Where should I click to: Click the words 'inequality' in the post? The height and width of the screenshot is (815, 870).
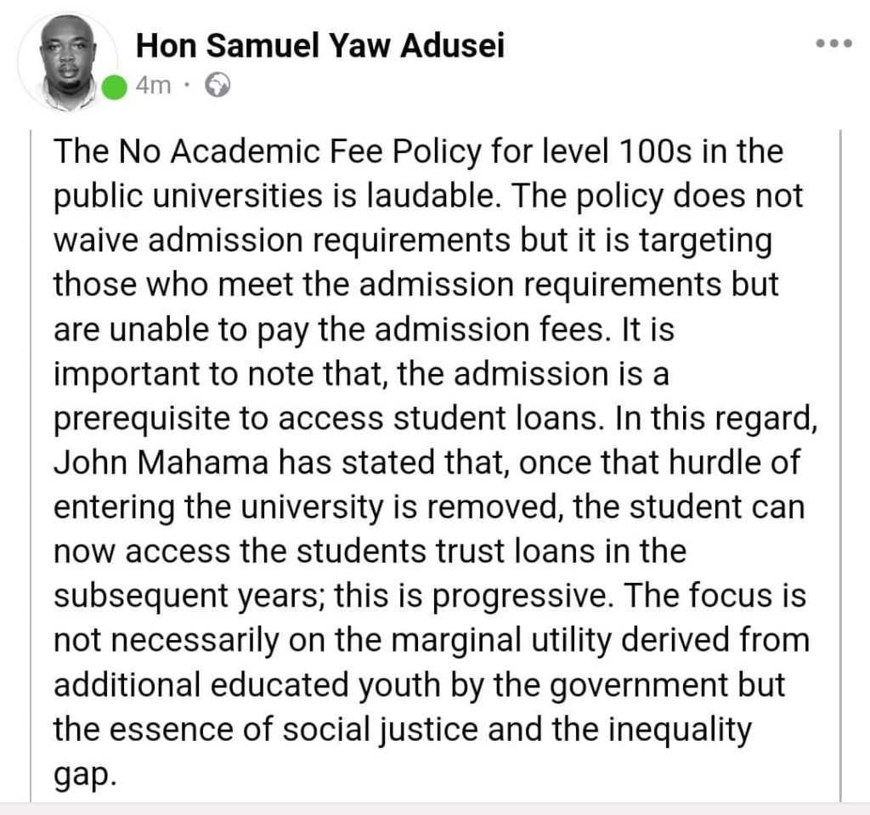681,729
